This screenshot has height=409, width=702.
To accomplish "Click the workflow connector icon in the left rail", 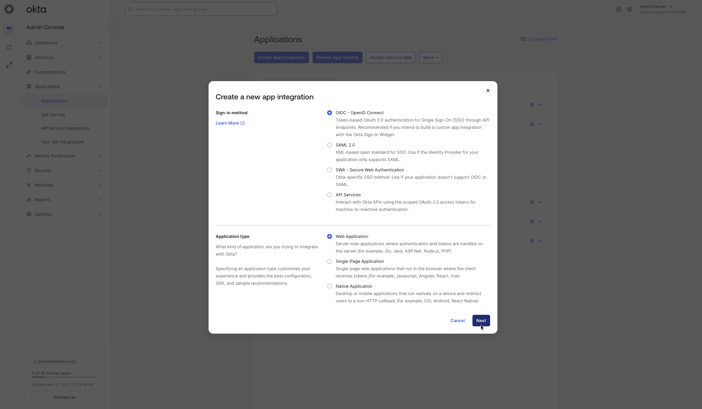I will [x=9, y=64].
